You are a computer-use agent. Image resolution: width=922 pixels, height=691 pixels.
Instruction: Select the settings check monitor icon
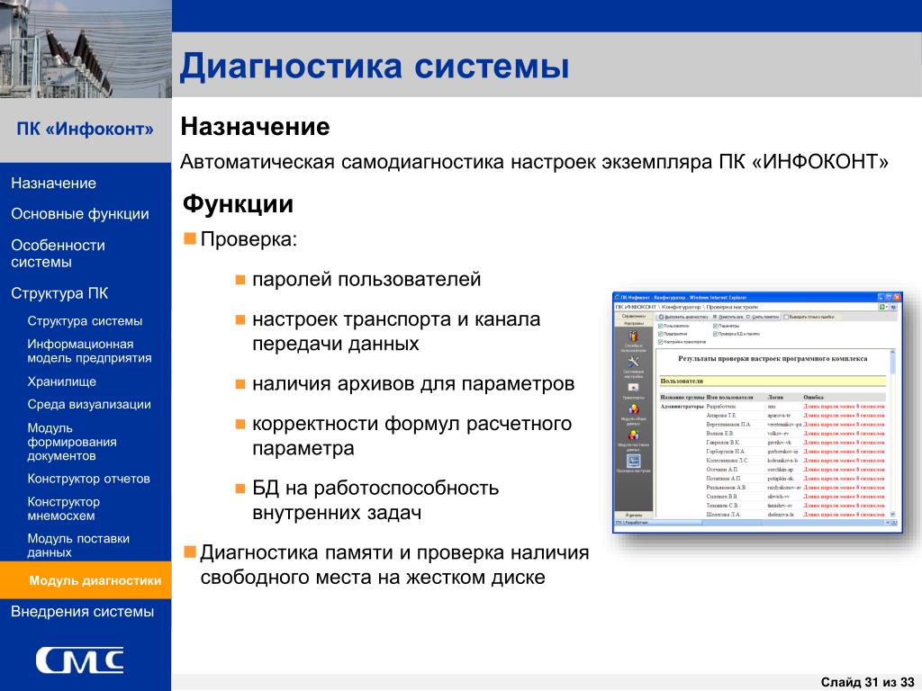(x=633, y=462)
